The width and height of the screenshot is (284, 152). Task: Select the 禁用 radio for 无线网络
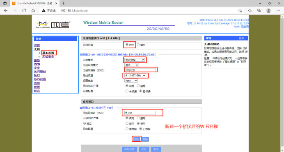click(x=138, y=45)
